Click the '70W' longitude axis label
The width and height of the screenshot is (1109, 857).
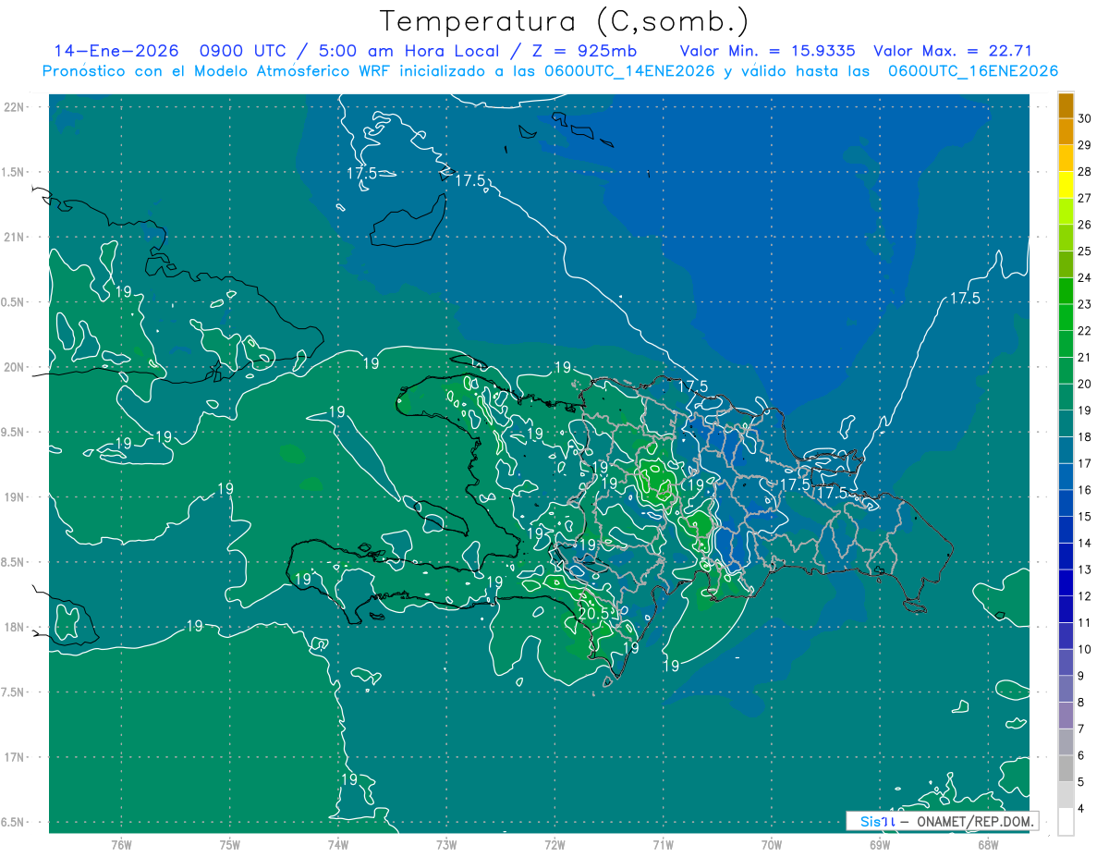pos(771,845)
